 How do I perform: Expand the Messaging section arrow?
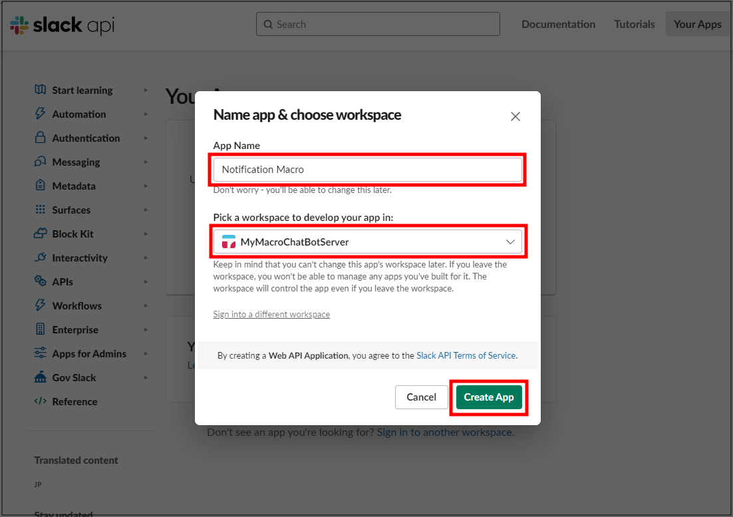[x=146, y=162]
